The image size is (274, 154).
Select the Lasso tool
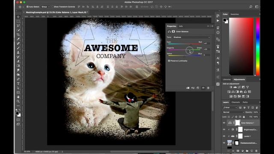coord(18,26)
